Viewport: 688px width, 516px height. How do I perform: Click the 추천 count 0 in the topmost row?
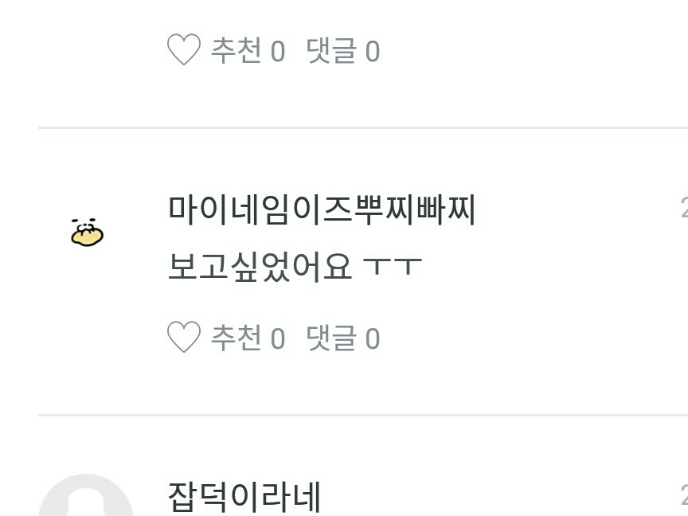278,51
